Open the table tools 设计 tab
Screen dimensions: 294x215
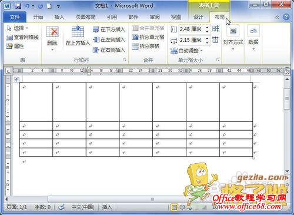(198, 17)
